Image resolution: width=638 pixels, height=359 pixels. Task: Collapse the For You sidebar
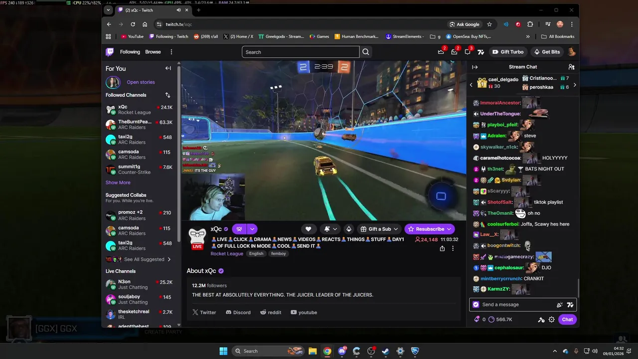click(x=168, y=68)
